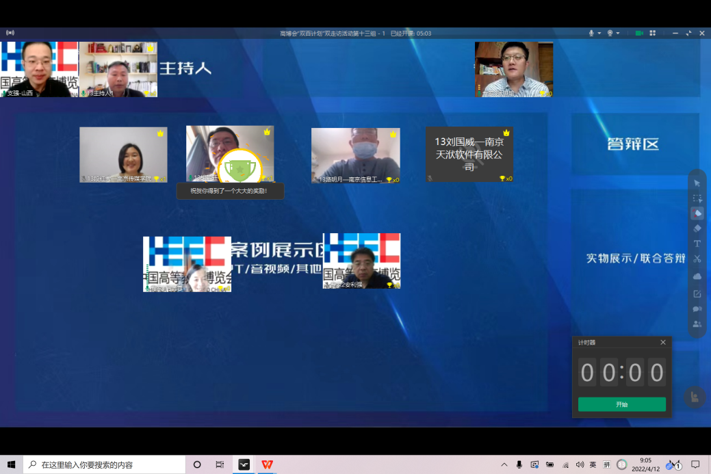This screenshot has height=474, width=711.
Task: Click the scissors cut tool
Action: [x=697, y=259]
